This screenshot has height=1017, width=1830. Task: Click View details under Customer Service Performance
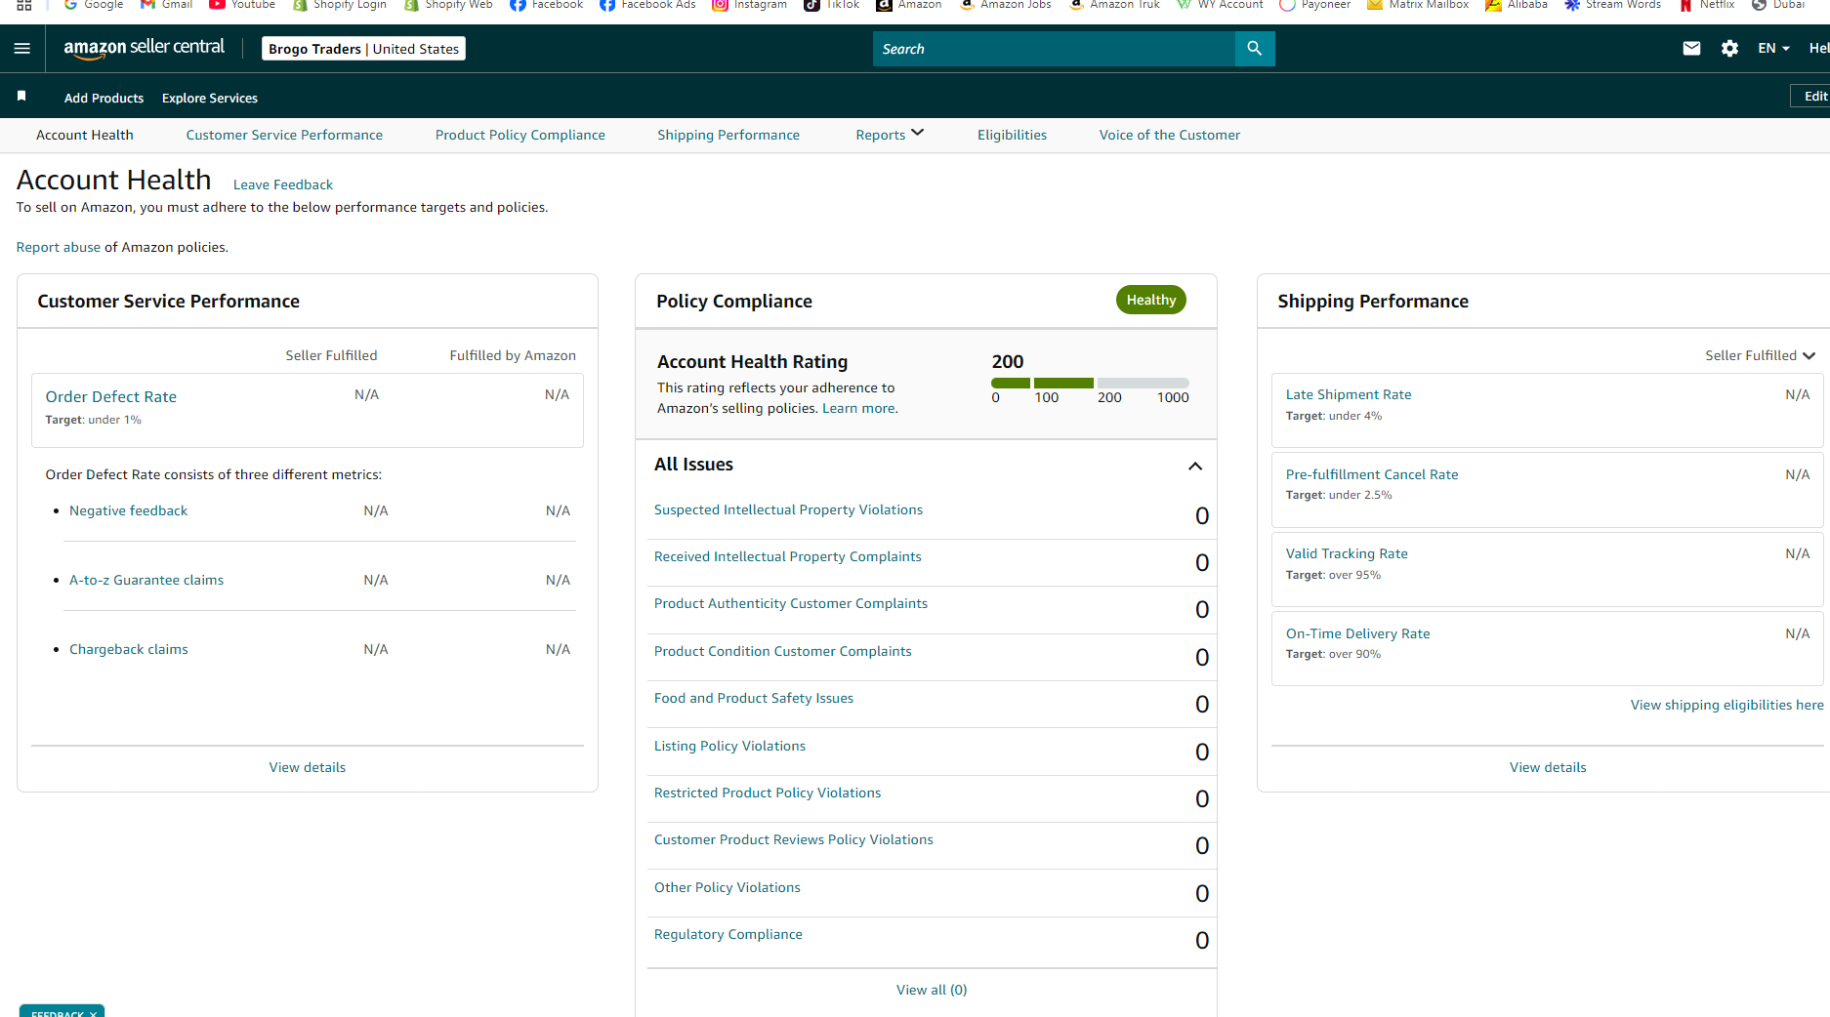308,767
